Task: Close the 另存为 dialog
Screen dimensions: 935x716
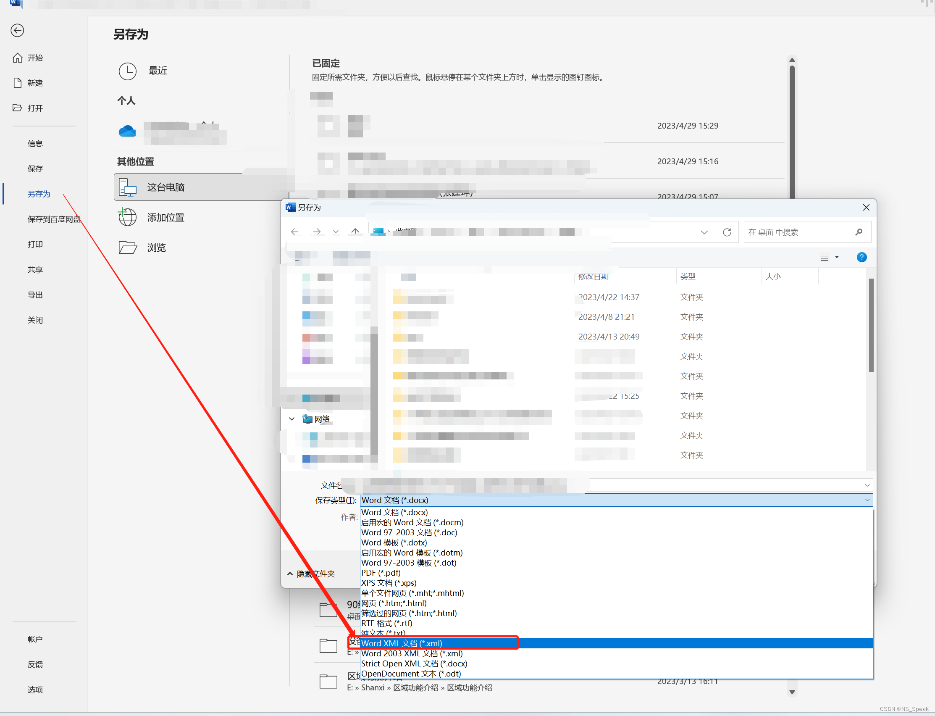Action: coord(866,208)
